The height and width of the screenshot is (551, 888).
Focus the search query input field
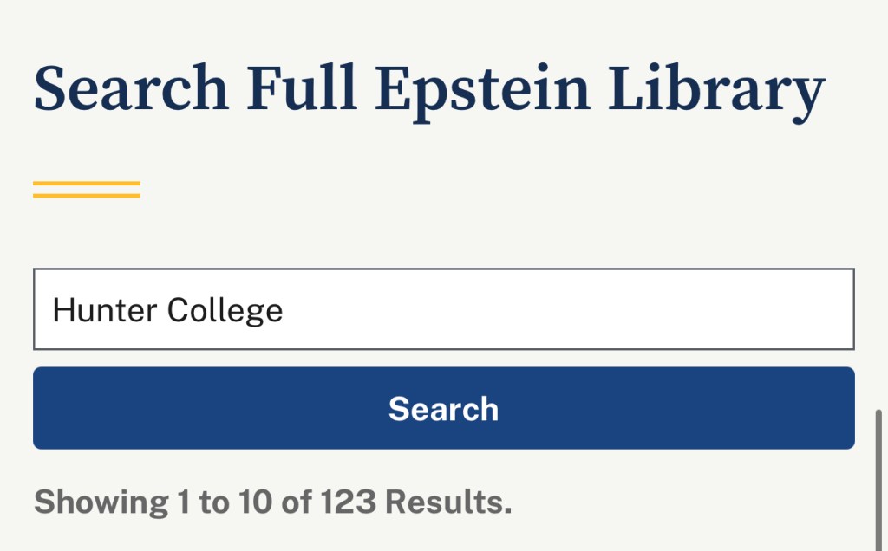443,309
